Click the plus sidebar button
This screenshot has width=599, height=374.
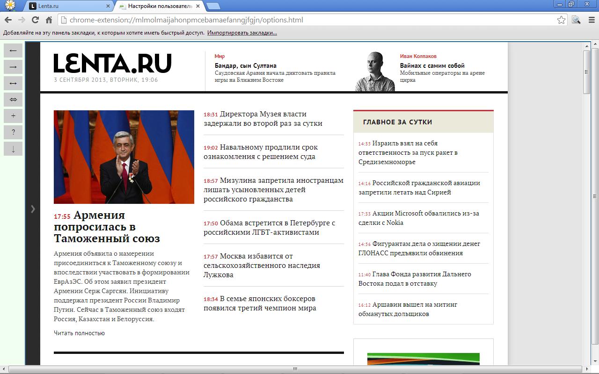(x=13, y=116)
